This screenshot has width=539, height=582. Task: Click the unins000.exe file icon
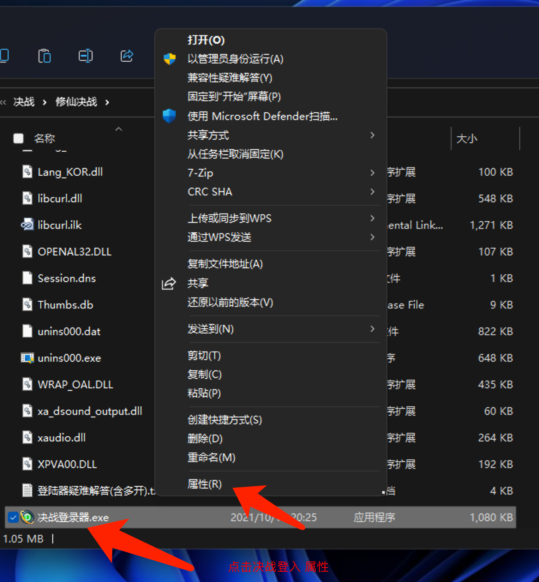coord(27,358)
